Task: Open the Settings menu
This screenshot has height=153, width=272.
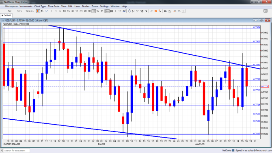Action: tap(104, 6)
